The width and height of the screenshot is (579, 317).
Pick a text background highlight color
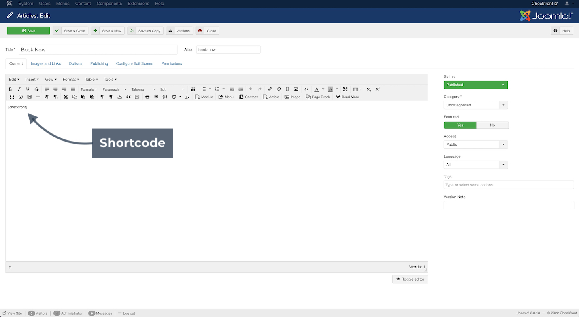(330, 89)
